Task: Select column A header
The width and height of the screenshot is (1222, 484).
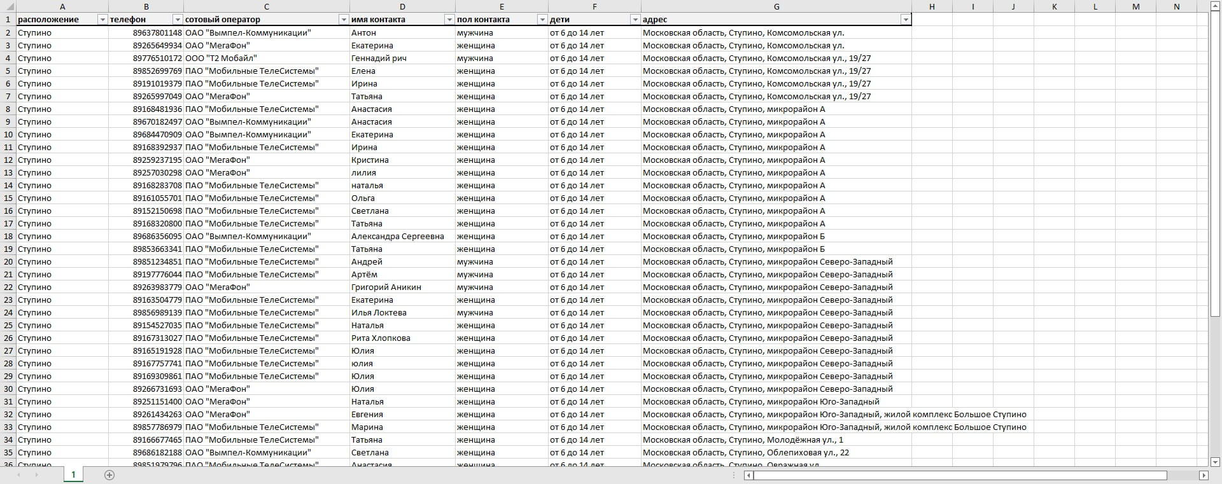Action: (62, 6)
